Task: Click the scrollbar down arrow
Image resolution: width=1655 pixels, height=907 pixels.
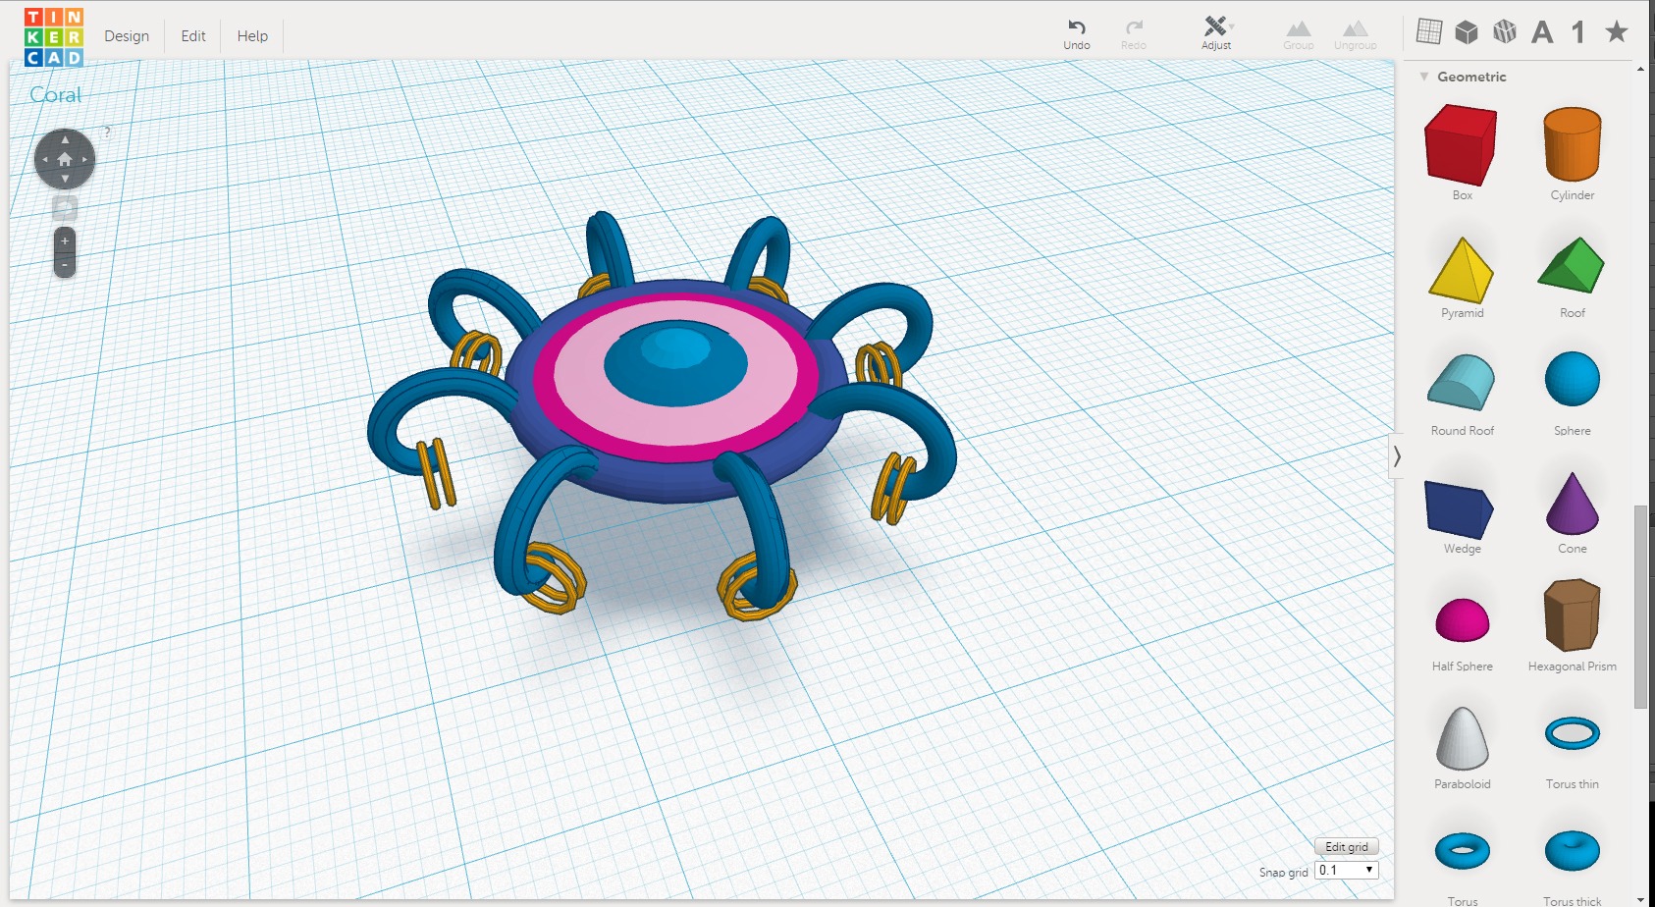Action: tap(1640, 899)
